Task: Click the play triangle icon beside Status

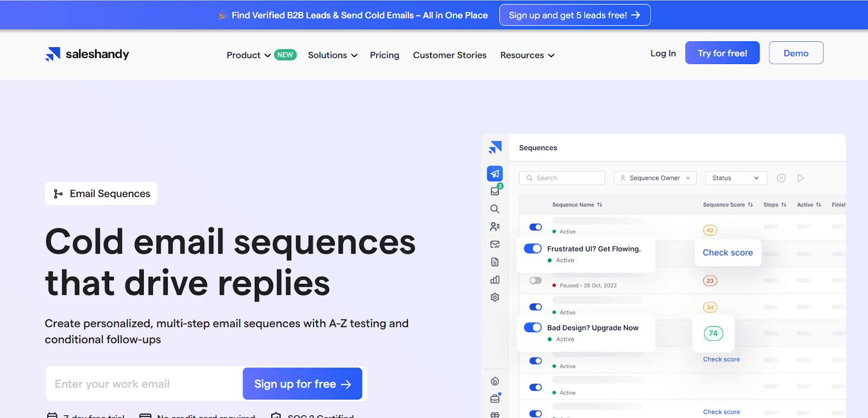Action: click(x=801, y=178)
